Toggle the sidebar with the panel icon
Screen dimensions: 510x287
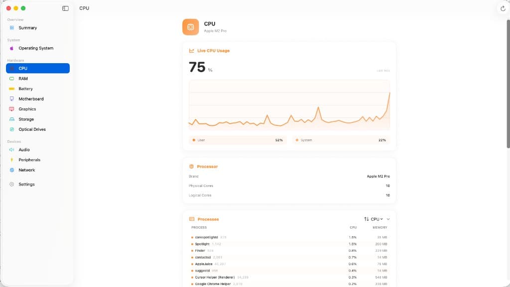65,8
